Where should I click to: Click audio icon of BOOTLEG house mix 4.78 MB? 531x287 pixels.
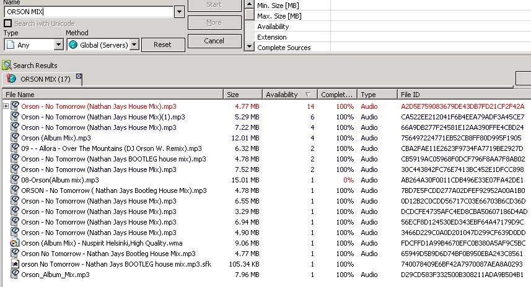pos(15,158)
